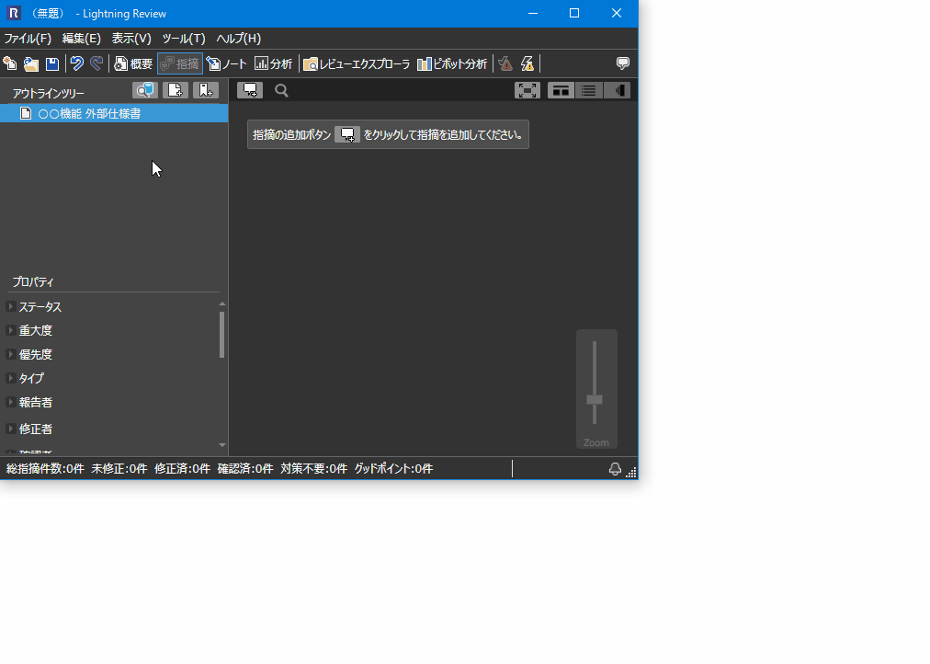Switch to the ノート view

pos(227,63)
